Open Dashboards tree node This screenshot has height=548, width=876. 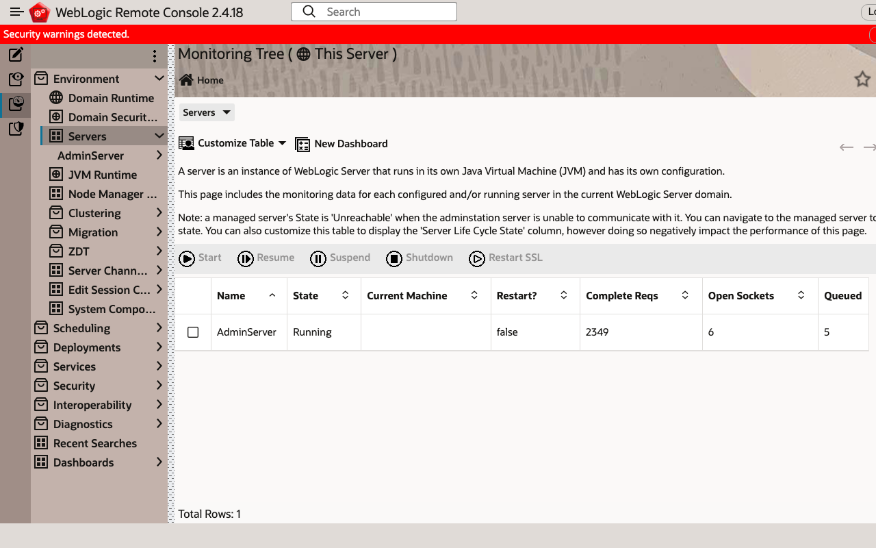click(83, 462)
